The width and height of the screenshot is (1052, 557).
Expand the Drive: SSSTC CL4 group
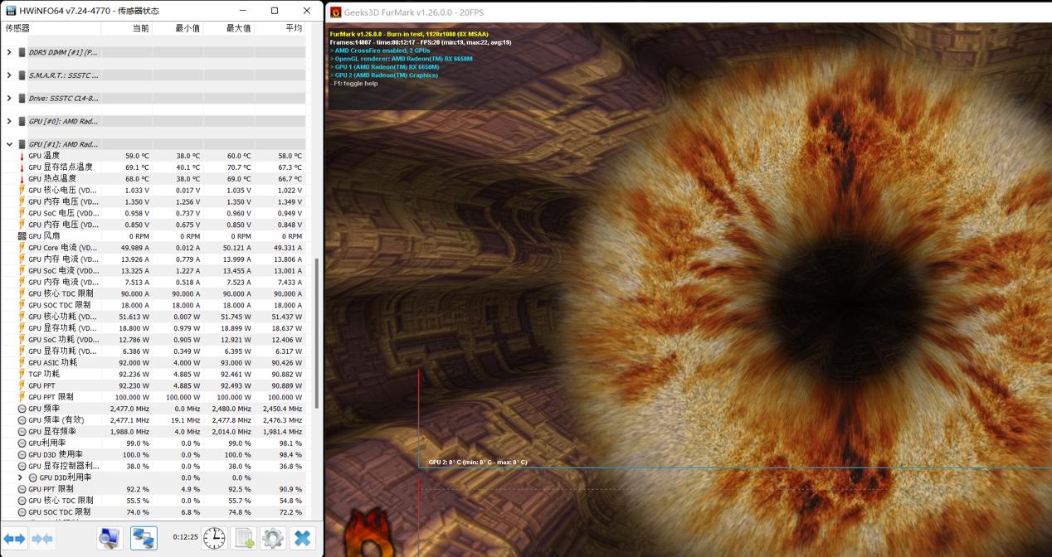pyautogui.click(x=9, y=99)
